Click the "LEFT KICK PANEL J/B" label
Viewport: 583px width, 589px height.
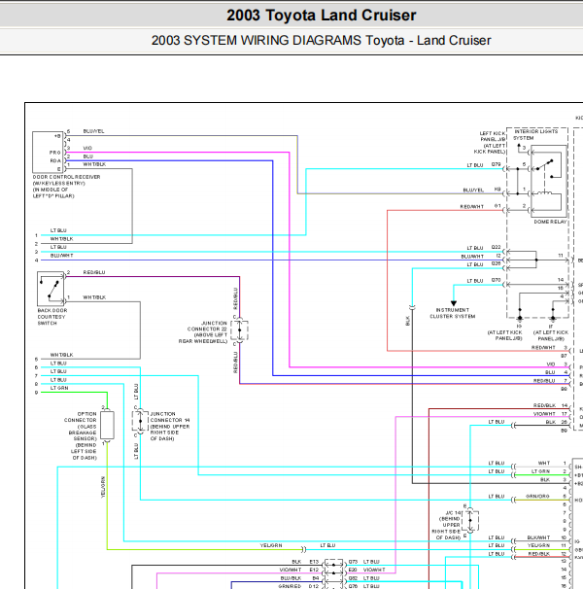(x=493, y=136)
